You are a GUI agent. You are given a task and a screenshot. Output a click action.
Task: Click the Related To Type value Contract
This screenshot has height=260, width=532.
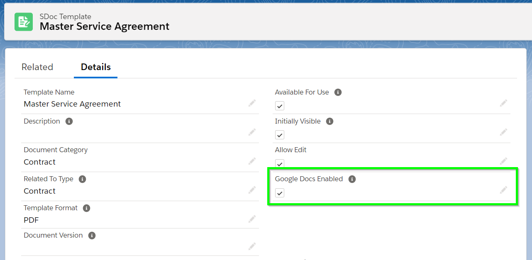point(40,191)
